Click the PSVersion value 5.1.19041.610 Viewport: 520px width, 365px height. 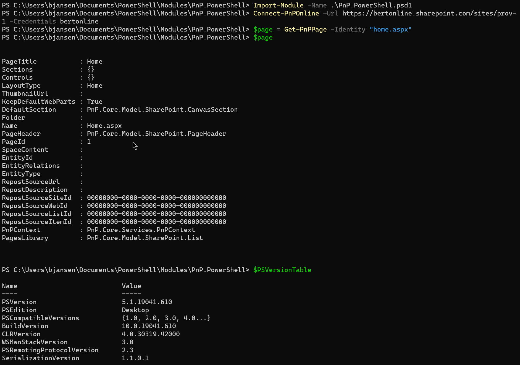(147, 302)
